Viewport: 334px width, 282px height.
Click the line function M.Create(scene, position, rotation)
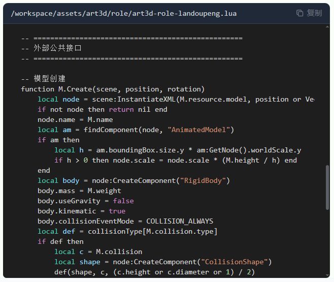pos(113,89)
